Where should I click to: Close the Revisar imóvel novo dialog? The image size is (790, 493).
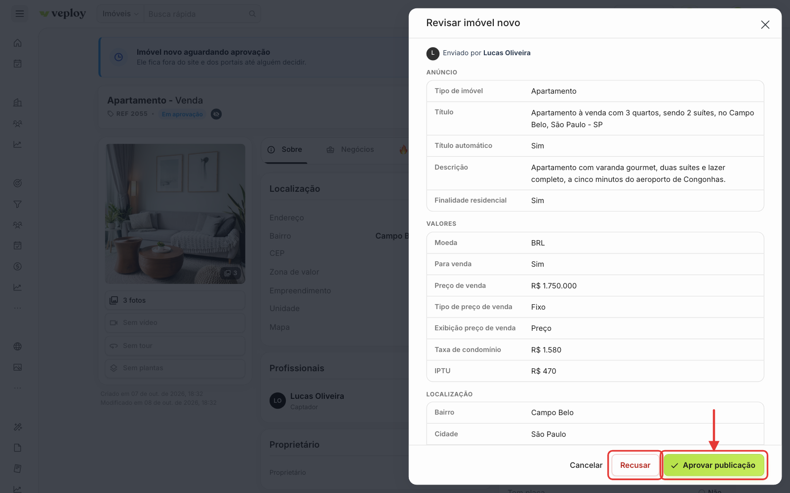[x=765, y=25]
